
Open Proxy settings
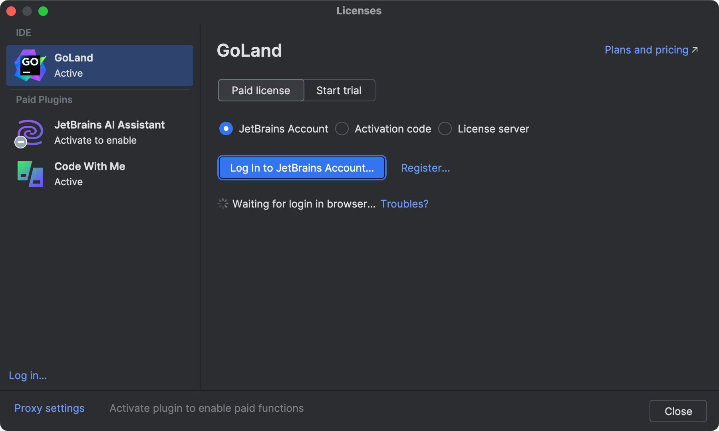49,408
